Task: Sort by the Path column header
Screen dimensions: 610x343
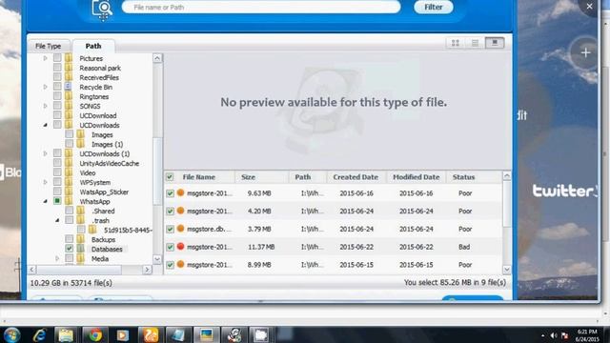Action: coord(303,177)
